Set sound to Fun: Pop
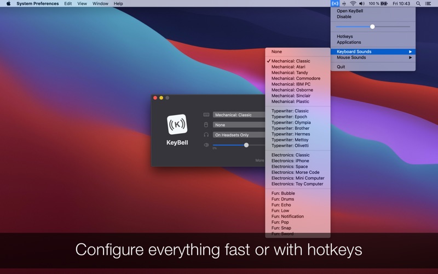 click(298, 222)
